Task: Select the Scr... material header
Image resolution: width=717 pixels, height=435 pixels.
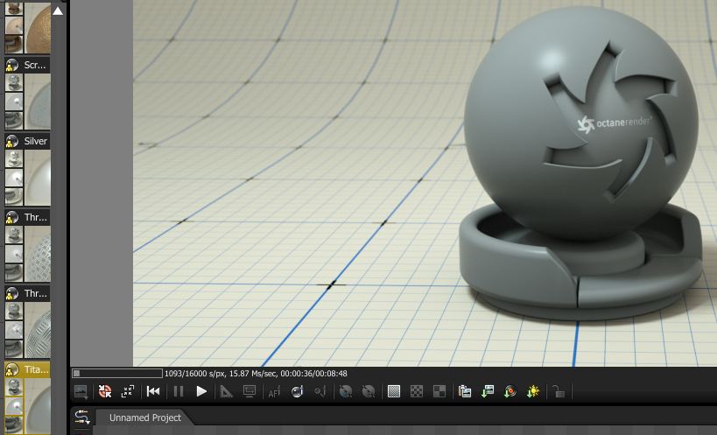Action: coord(27,65)
